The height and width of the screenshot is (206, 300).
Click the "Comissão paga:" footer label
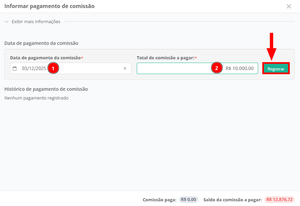160,200
